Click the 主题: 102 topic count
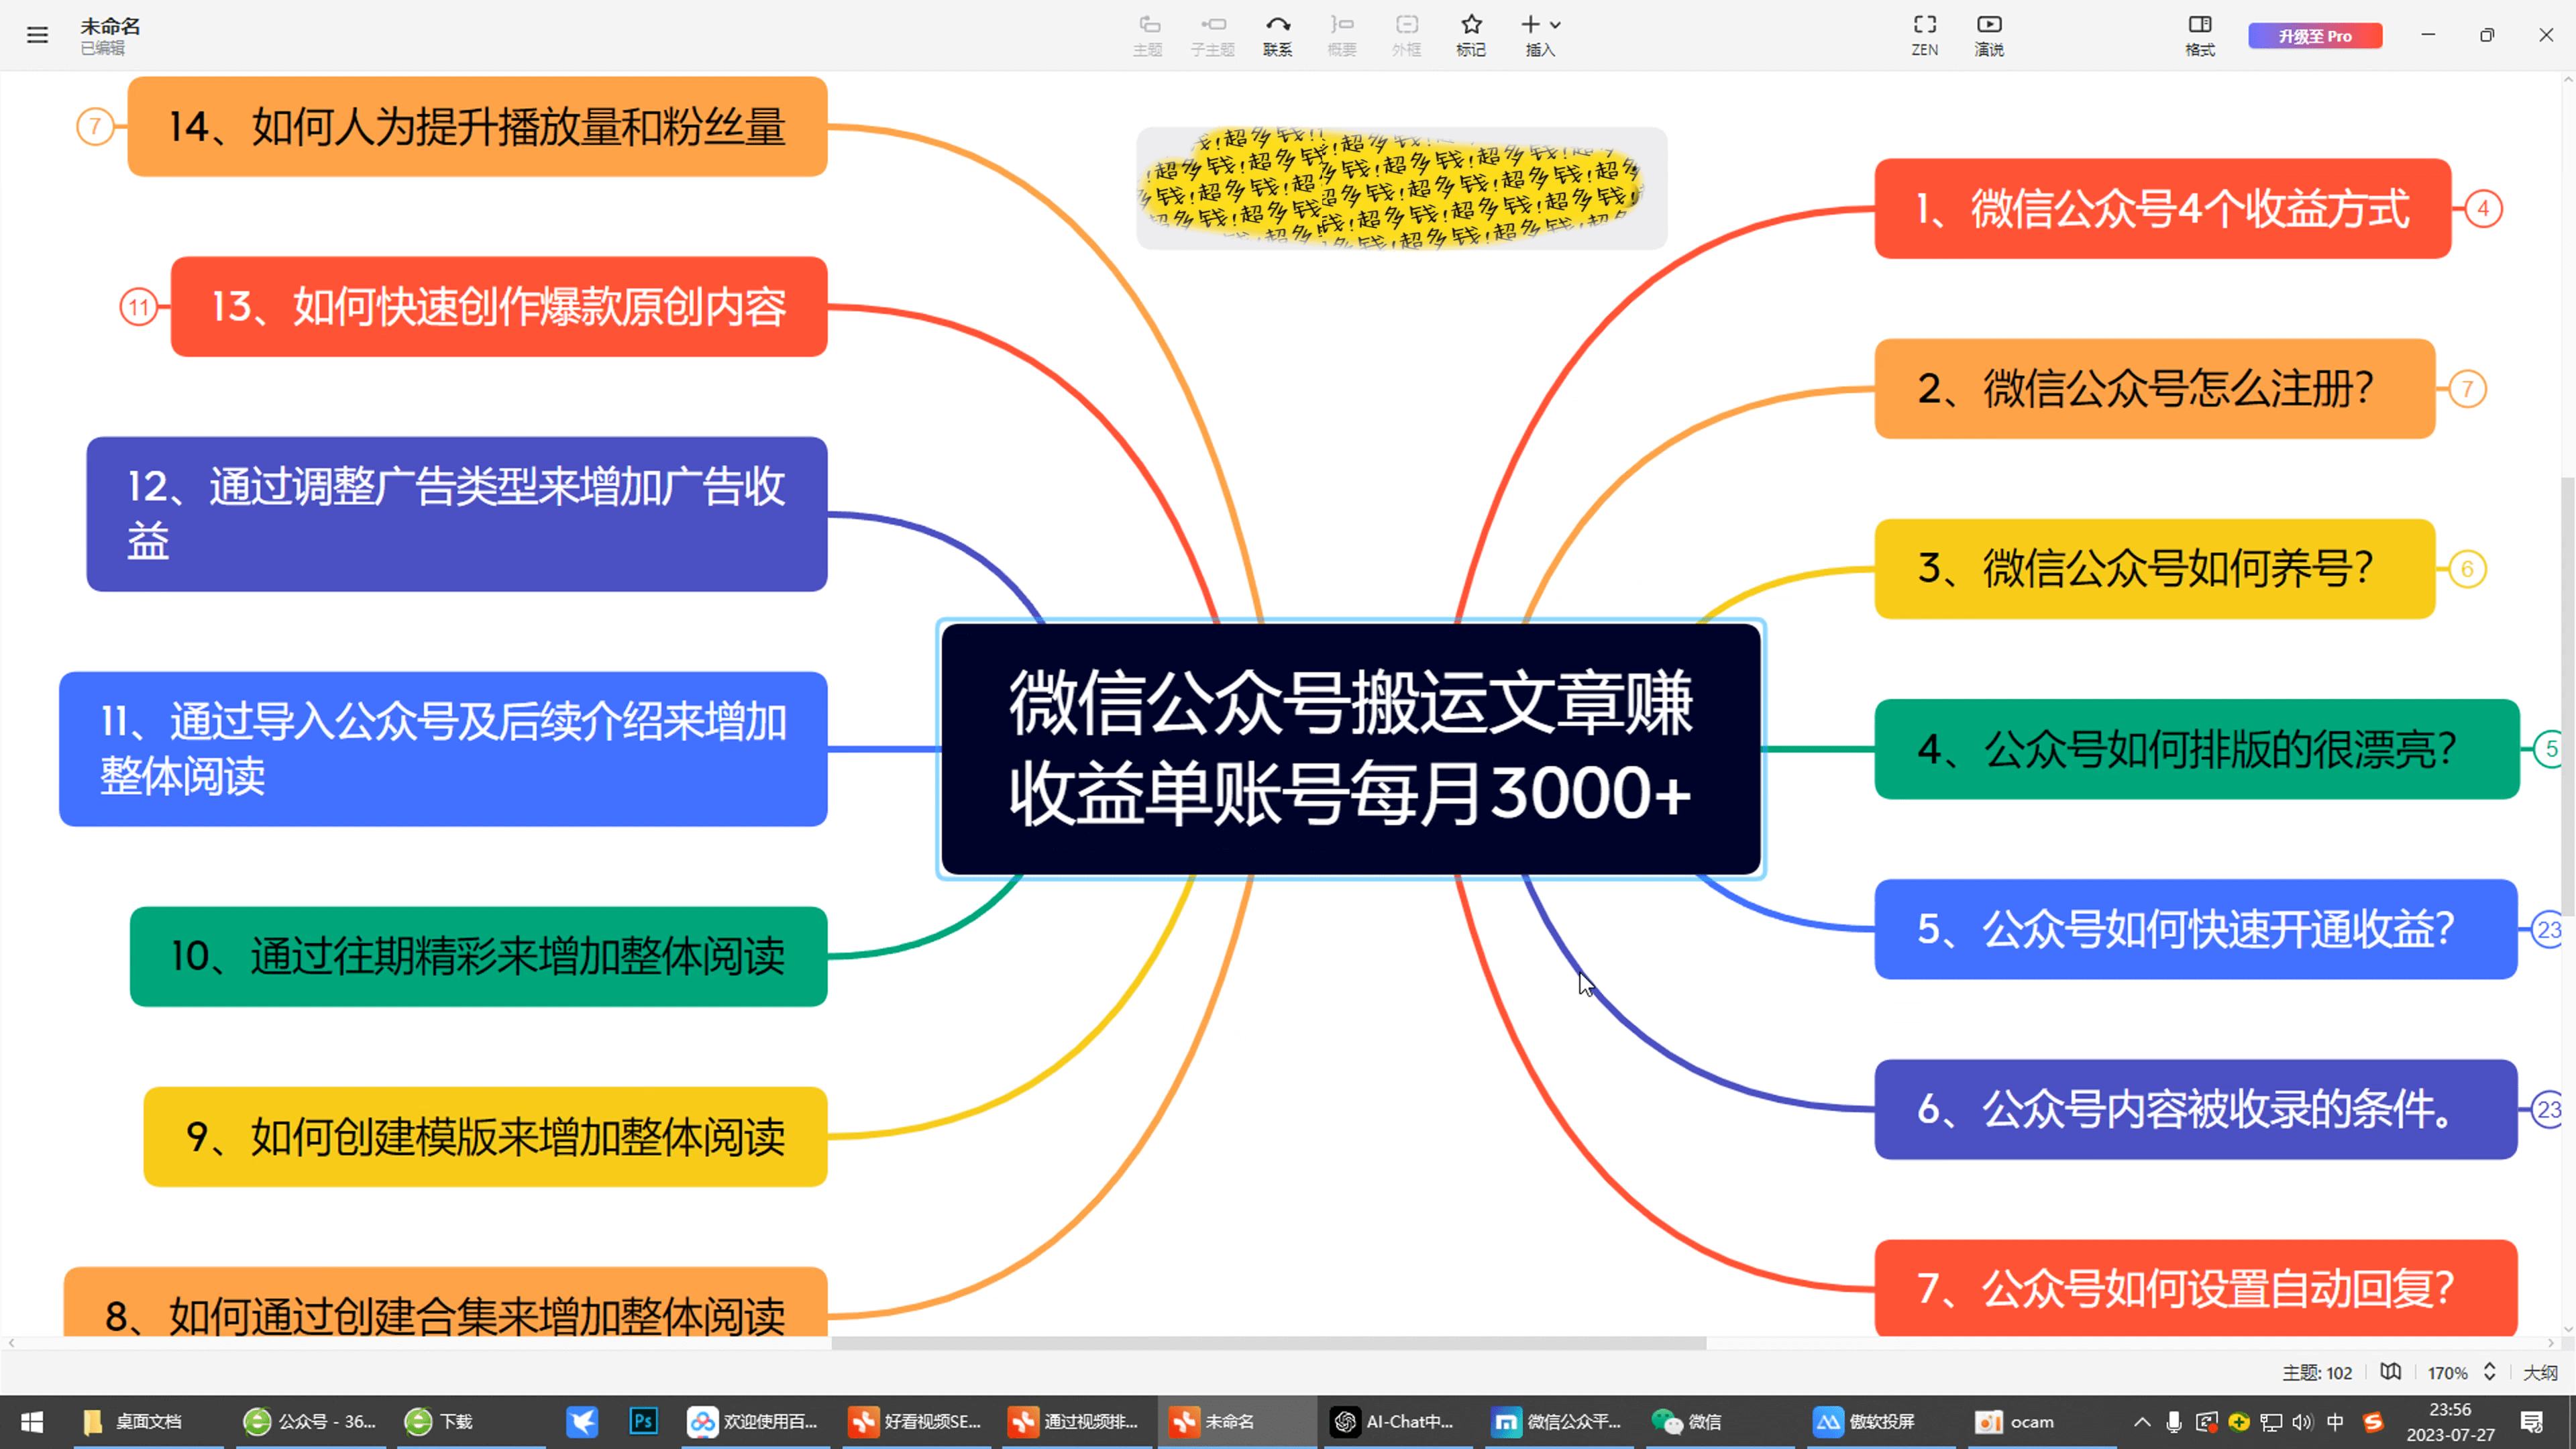Viewport: 2576px width, 1449px height. [x=2317, y=1373]
